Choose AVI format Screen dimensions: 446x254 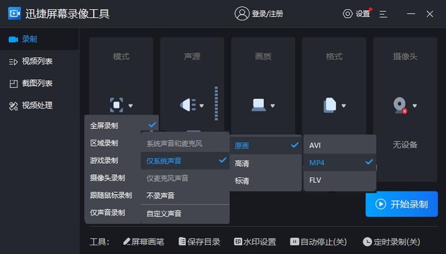(340, 145)
